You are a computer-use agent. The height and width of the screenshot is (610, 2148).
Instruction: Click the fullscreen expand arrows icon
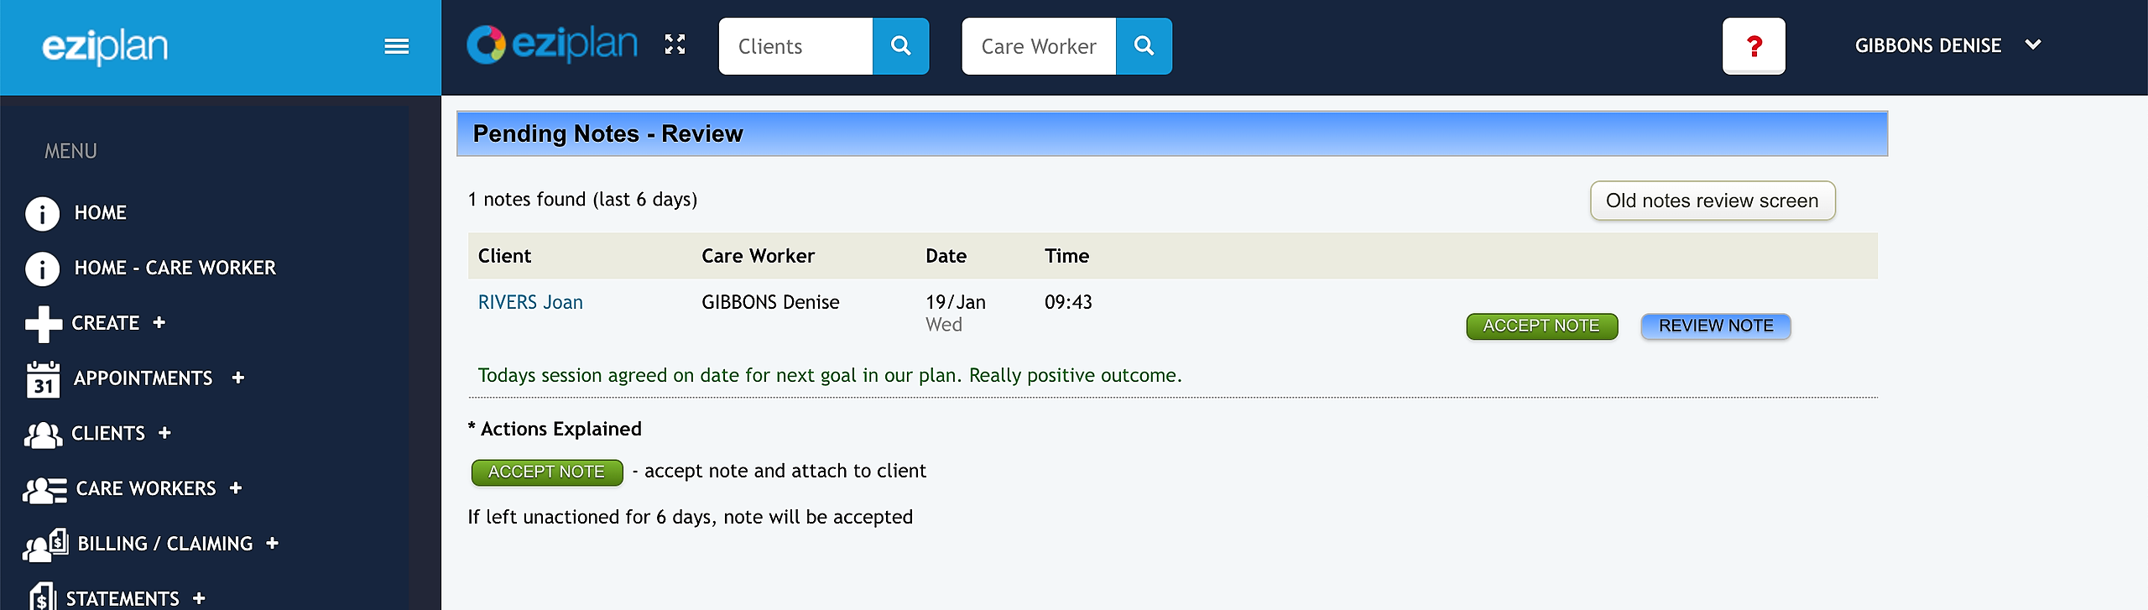tap(675, 44)
